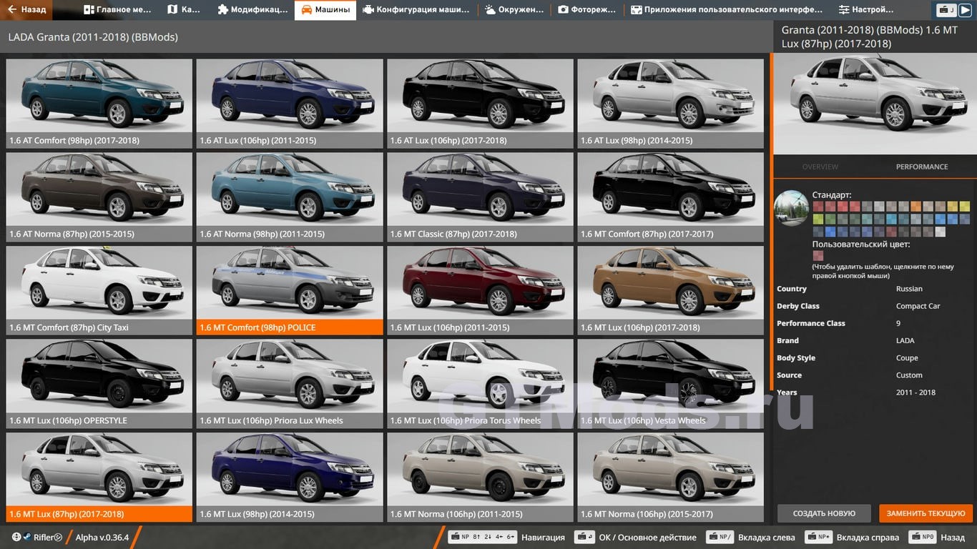Image resolution: width=977 pixels, height=549 pixels.
Task: Open the Главное меню tab
Action: [118, 10]
